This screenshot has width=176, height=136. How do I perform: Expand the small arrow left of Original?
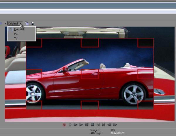pyautogui.click(x=5, y=23)
